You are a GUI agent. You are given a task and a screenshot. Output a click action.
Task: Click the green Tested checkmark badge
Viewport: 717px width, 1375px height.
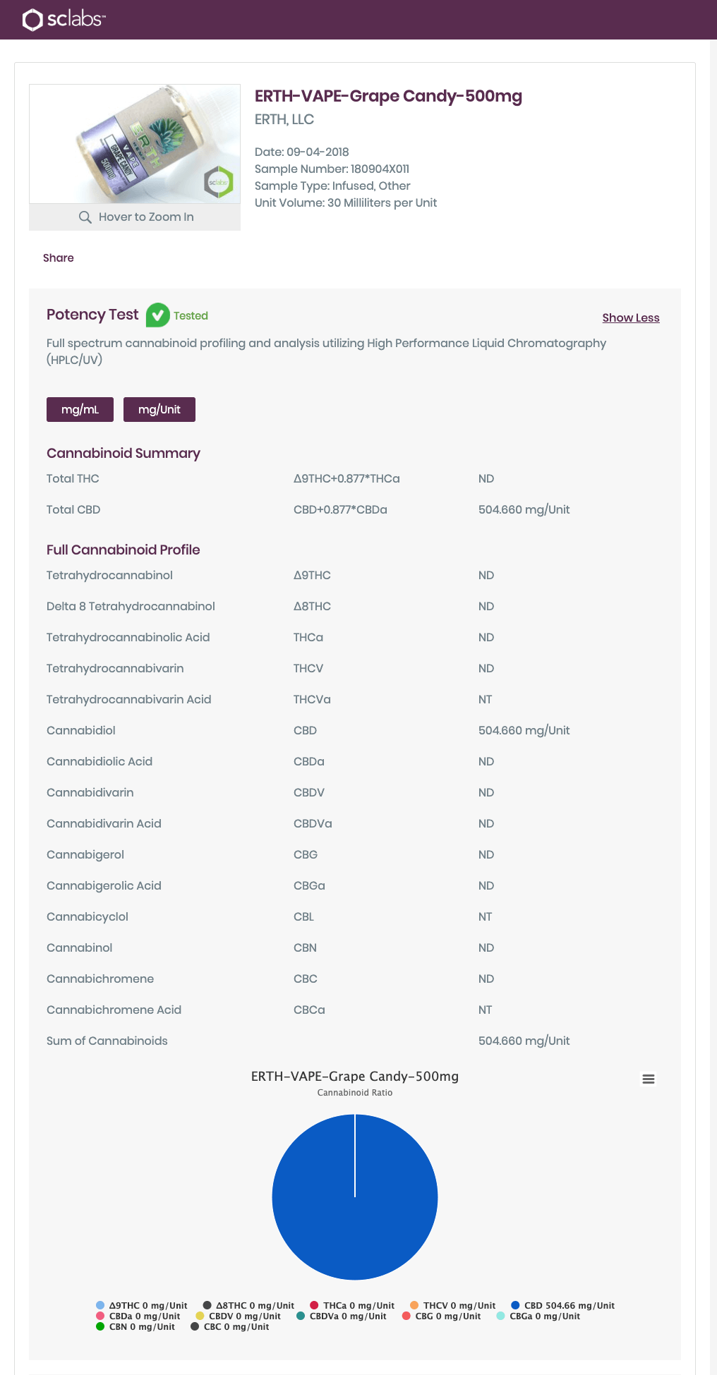(157, 315)
